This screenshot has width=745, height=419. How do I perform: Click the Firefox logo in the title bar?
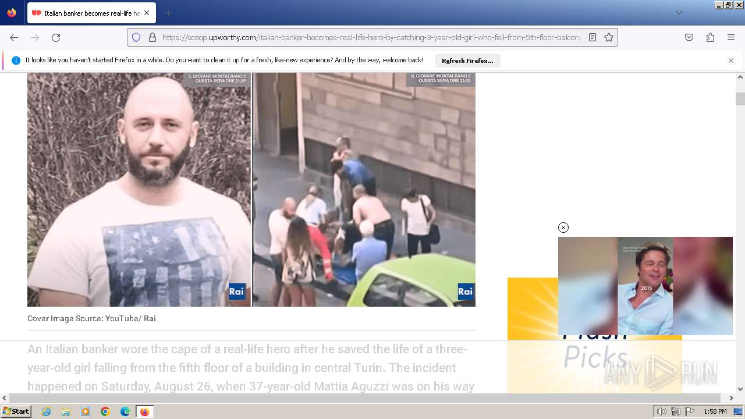point(12,12)
